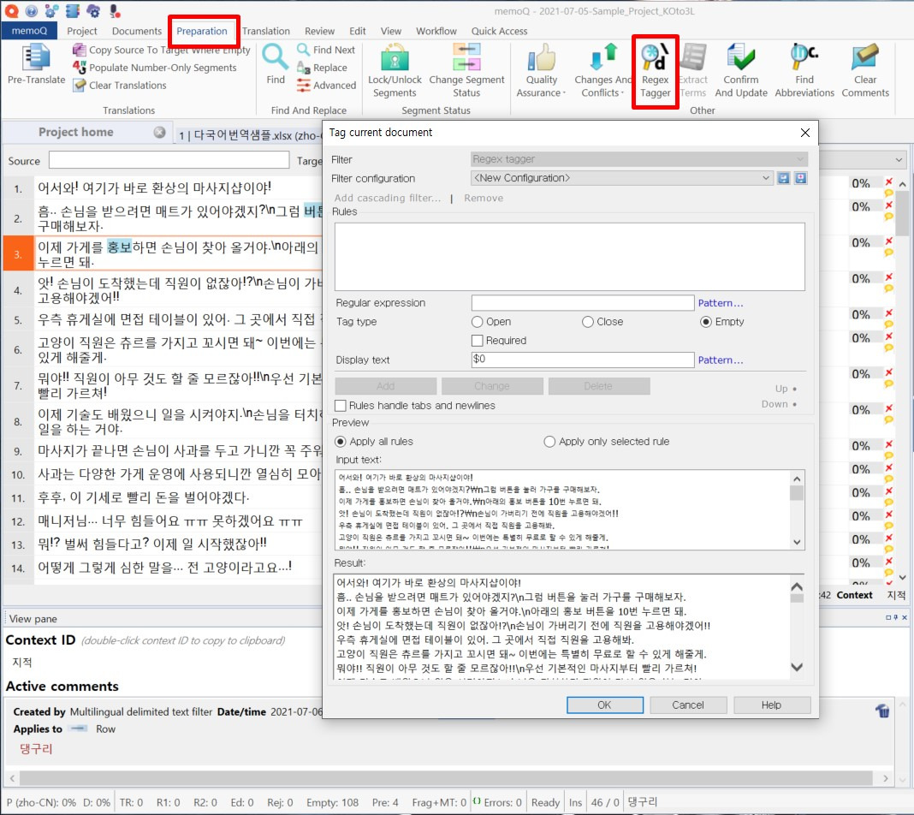Image resolution: width=914 pixels, height=815 pixels.
Task: Click Pattern link beside Display text
Action: [721, 360]
